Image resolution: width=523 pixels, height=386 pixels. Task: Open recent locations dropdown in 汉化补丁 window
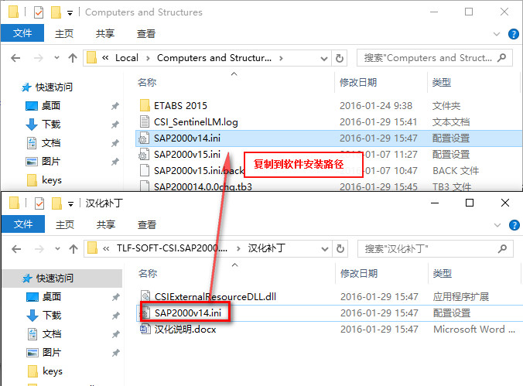pyautogui.click(x=57, y=248)
